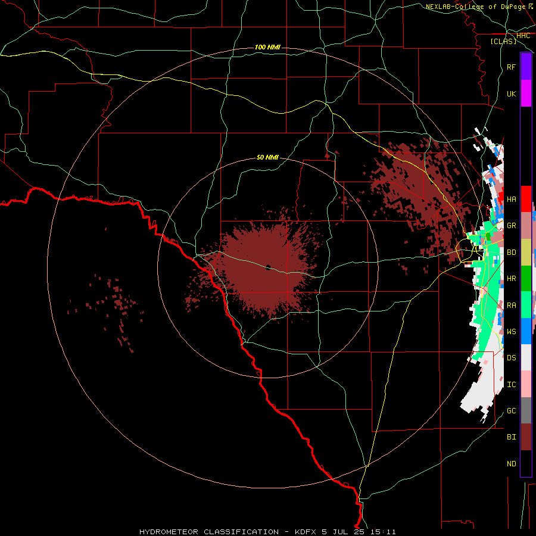
Task: Select the HR legend label text
Action: click(x=511, y=279)
